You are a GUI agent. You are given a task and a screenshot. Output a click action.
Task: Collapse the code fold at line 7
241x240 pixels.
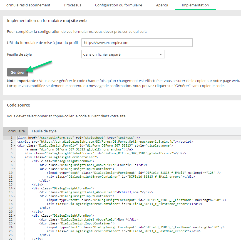14,161
